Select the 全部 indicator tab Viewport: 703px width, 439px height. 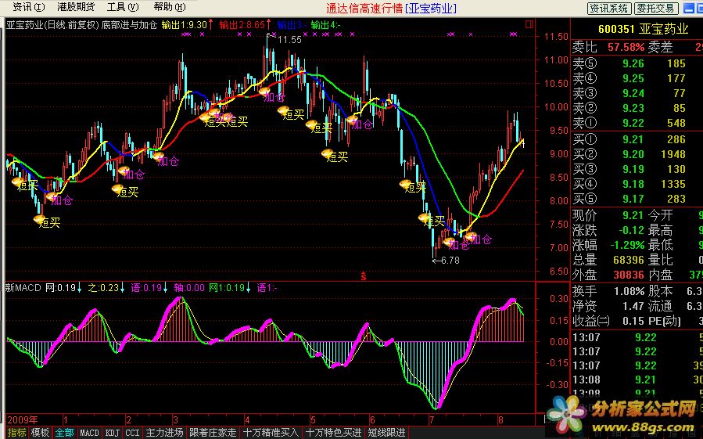(64, 432)
